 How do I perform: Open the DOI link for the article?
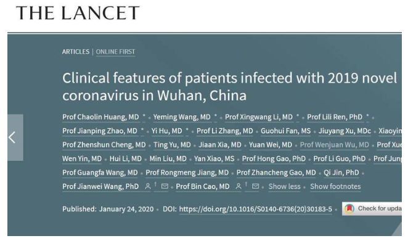(256, 209)
